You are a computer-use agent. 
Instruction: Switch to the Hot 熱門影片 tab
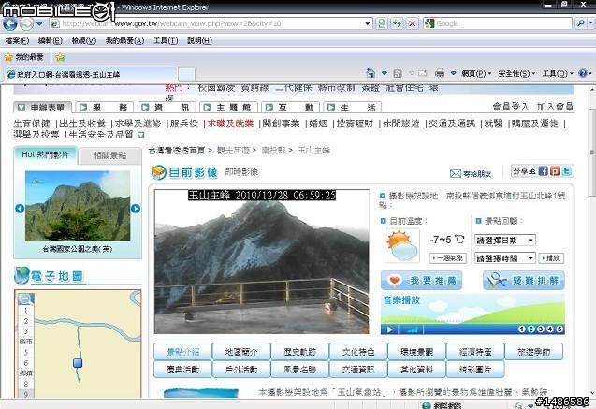[46, 154]
